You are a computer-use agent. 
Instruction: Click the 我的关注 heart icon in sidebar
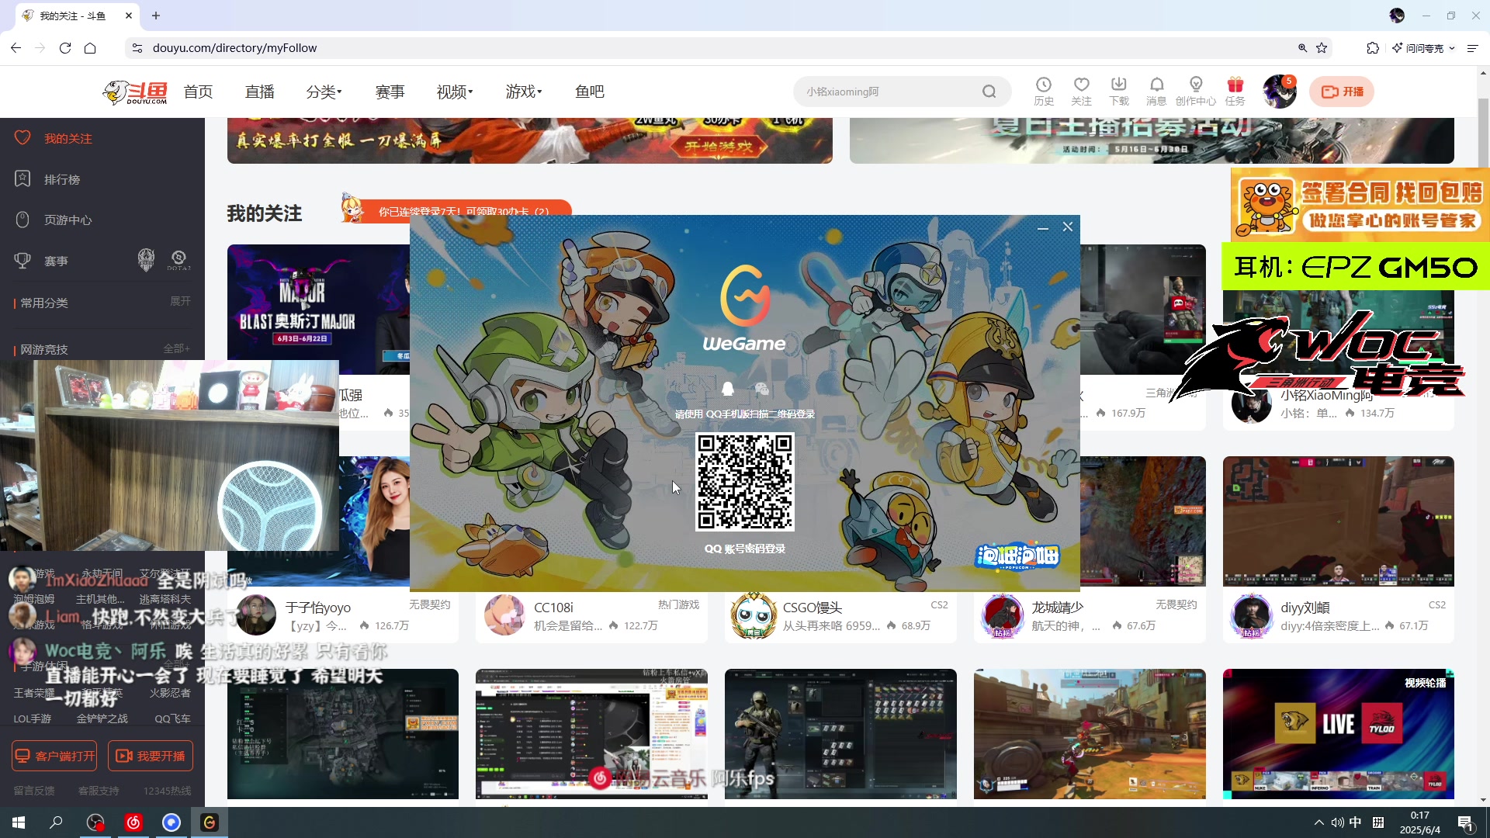23,137
